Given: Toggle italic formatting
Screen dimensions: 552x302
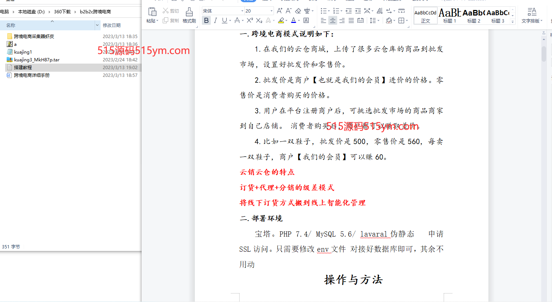Looking at the screenshot, I should coord(215,20).
